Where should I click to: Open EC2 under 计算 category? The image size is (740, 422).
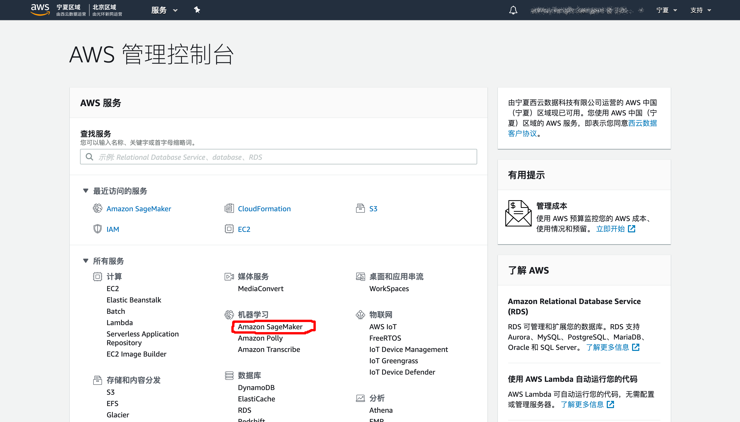pos(113,289)
